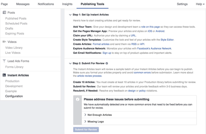This screenshot has height=134, width=206.
Task: Click the Format articles link
Action: click(x=101, y=44)
